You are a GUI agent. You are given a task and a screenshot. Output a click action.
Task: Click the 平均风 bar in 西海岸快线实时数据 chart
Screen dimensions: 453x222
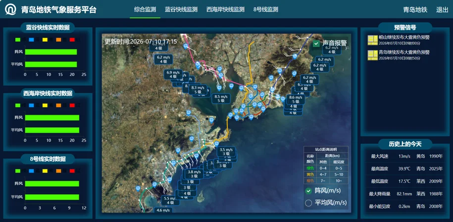pos(52,130)
